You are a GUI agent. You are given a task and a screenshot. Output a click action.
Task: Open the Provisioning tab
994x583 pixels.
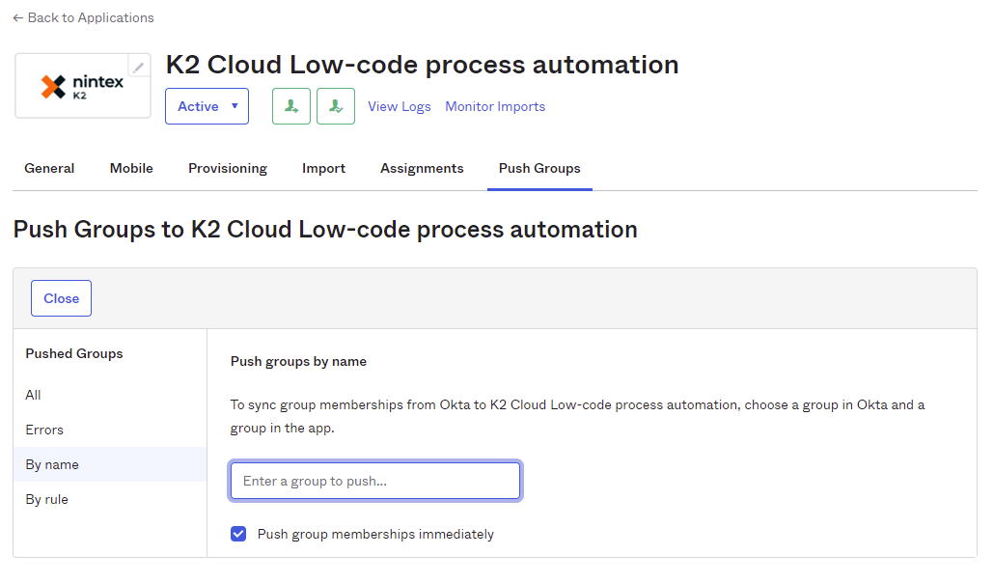(228, 168)
